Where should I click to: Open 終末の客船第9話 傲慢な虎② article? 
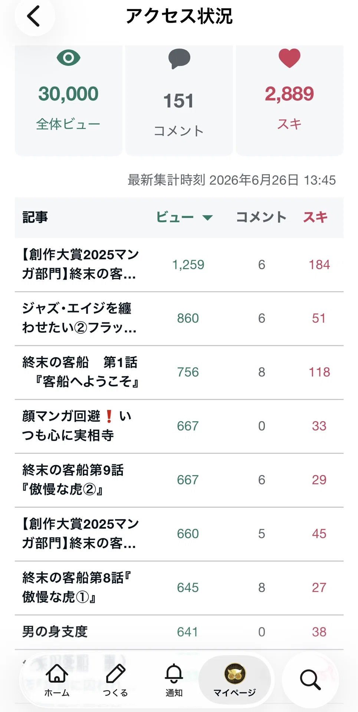tap(179, 480)
